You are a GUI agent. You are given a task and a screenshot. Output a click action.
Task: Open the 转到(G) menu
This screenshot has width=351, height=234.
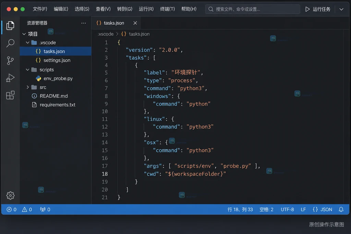coord(125,9)
